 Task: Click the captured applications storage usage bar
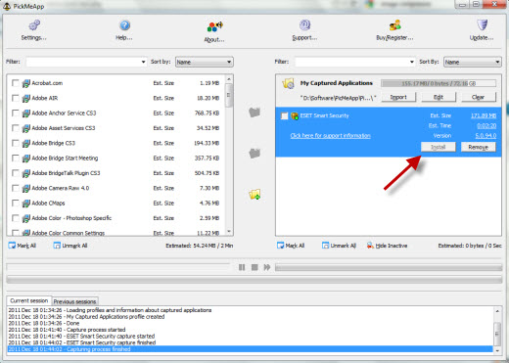pos(439,83)
